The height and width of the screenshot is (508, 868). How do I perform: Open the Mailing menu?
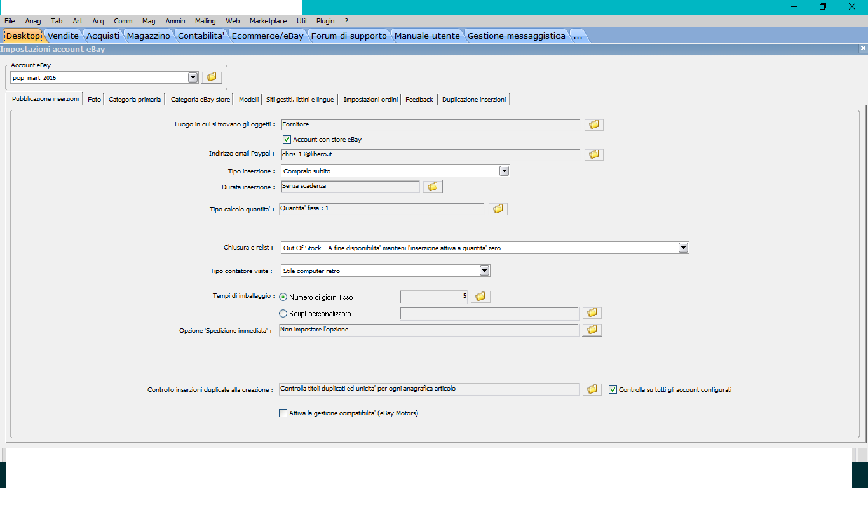pyautogui.click(x=205, y=21)
